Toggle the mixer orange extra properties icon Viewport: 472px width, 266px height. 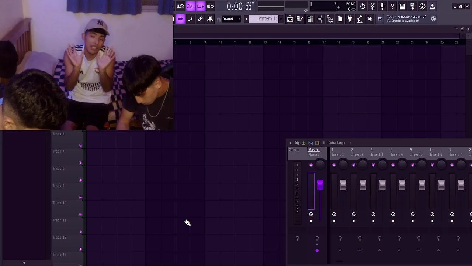click(317, 143)
